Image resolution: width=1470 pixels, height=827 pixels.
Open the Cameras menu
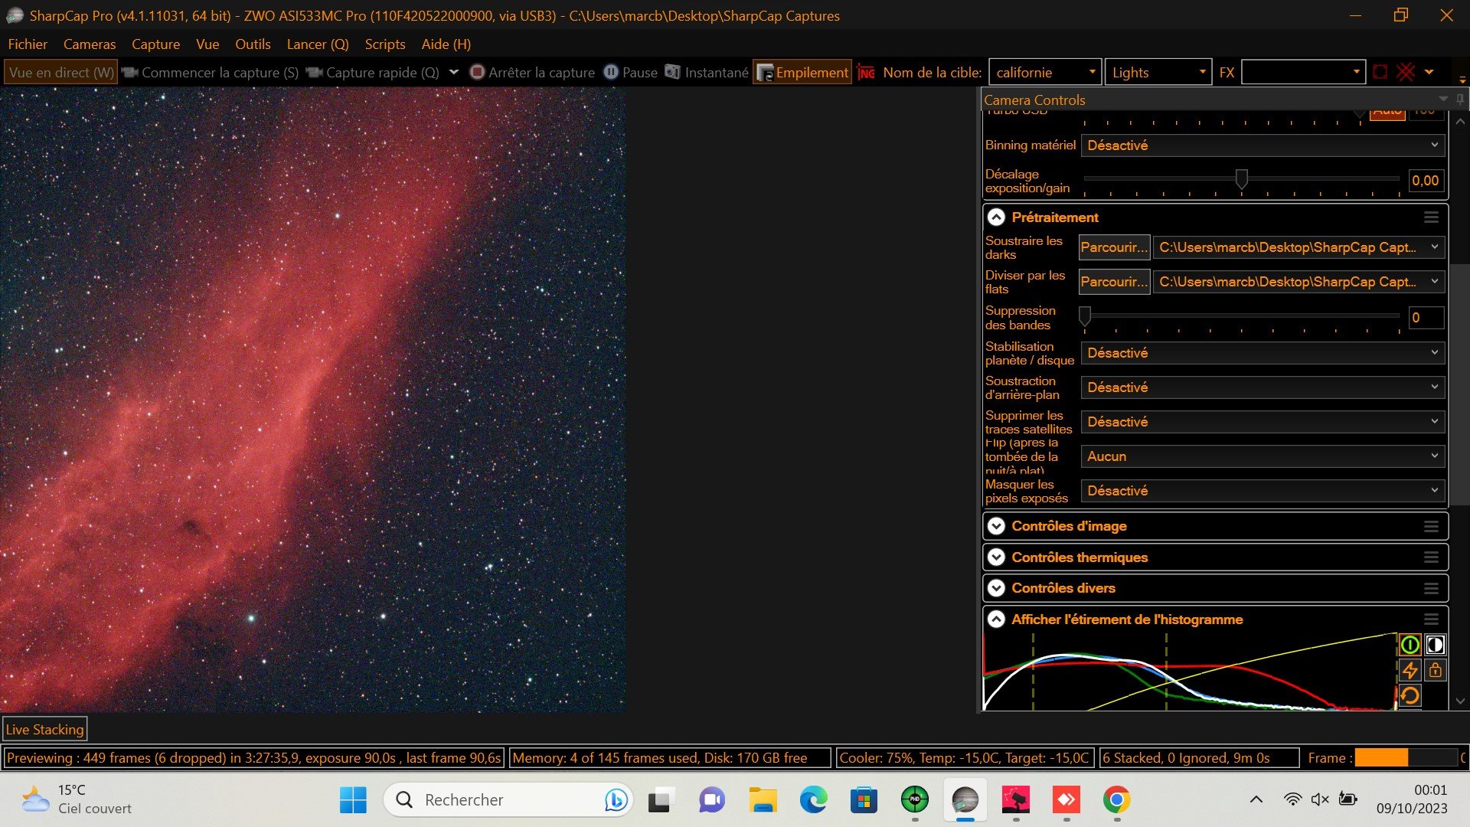tap(90, 44)
